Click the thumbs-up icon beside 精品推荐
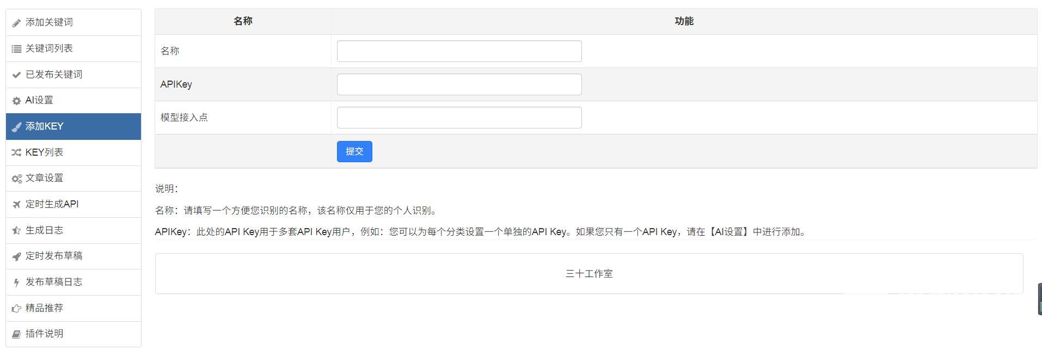The width and height of the screenshot is (1042, 356). (x=17, y=309)
